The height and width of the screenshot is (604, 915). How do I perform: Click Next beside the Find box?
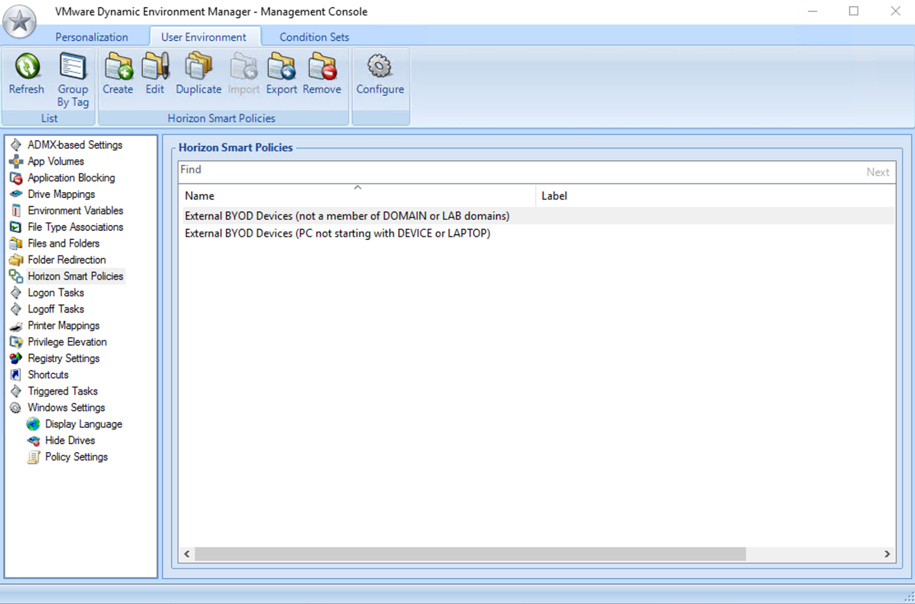(877, 172)
